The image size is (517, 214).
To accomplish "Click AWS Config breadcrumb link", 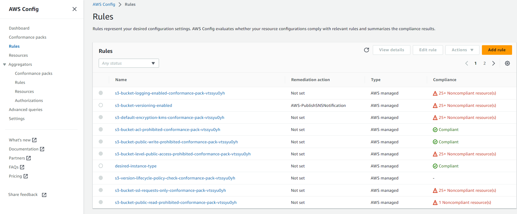I will pyautogui.click(x=104, y=4).
